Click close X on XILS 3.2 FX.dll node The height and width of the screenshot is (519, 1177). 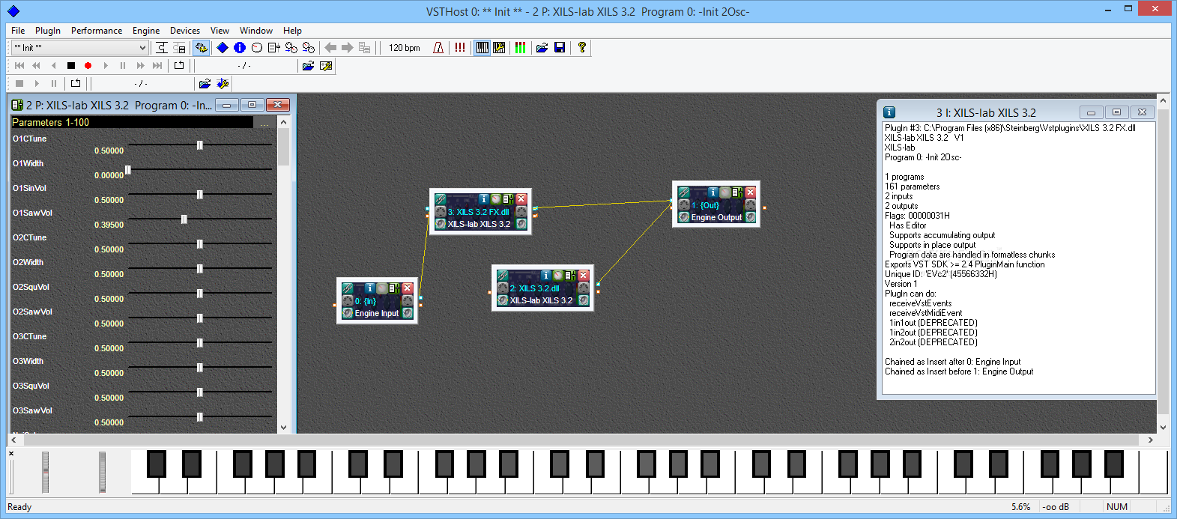[x=521, y=199]
